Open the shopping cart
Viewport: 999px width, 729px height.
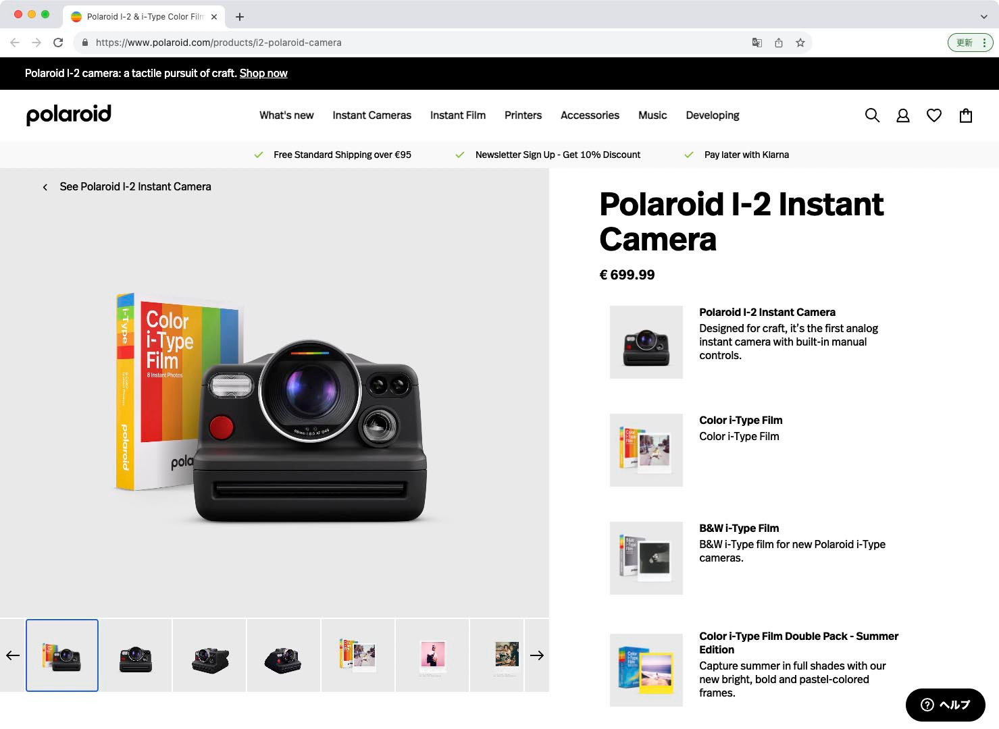click(x=965, y=115)
